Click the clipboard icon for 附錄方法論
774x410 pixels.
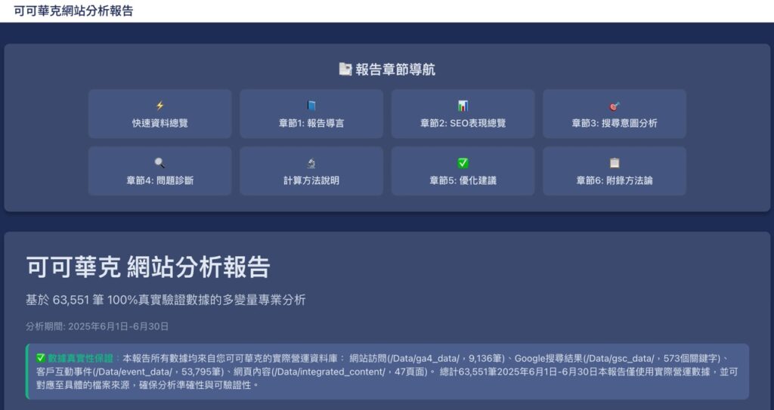pyautogui.click(x=615, y=163)
